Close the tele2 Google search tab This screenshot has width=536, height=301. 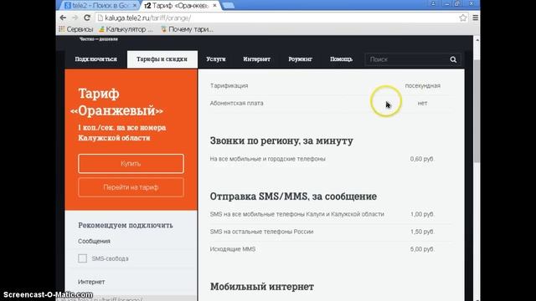click(135, 6)
